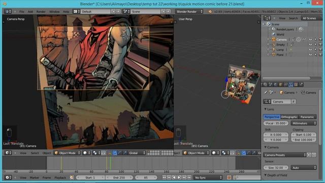Open the Help menu
This screenshot has height=183, width=325.
66,12
